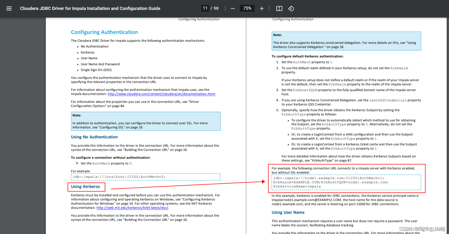449x234 pixels.
Task: Click 'To configure a connection without authentication:' text
Action: click(x=111, y=158)
